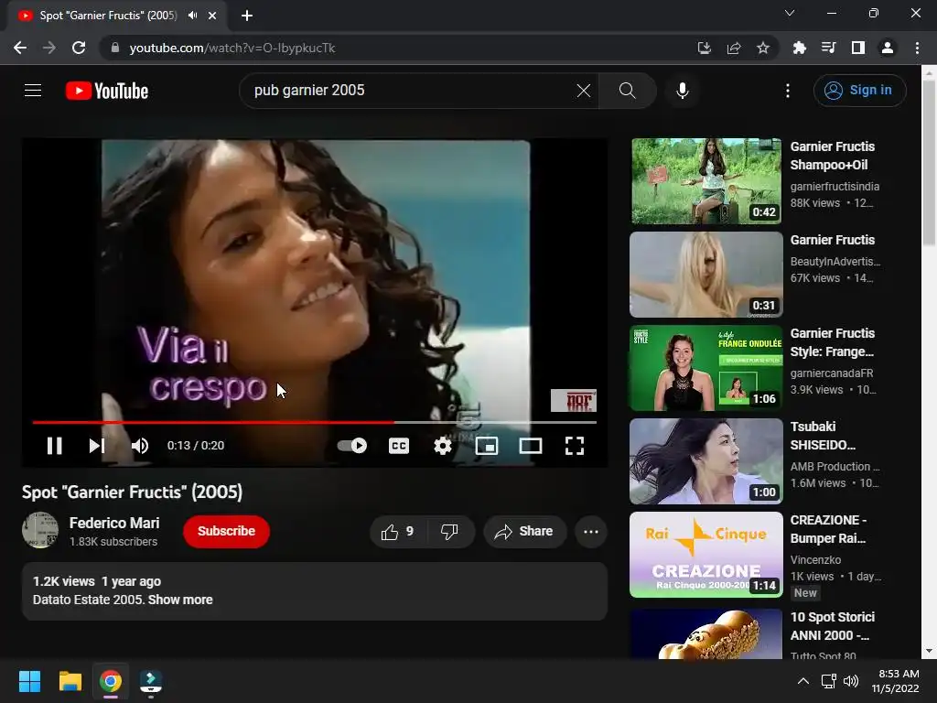Click Garnier Fructis Shampoo+Oil title

point(833,156)
